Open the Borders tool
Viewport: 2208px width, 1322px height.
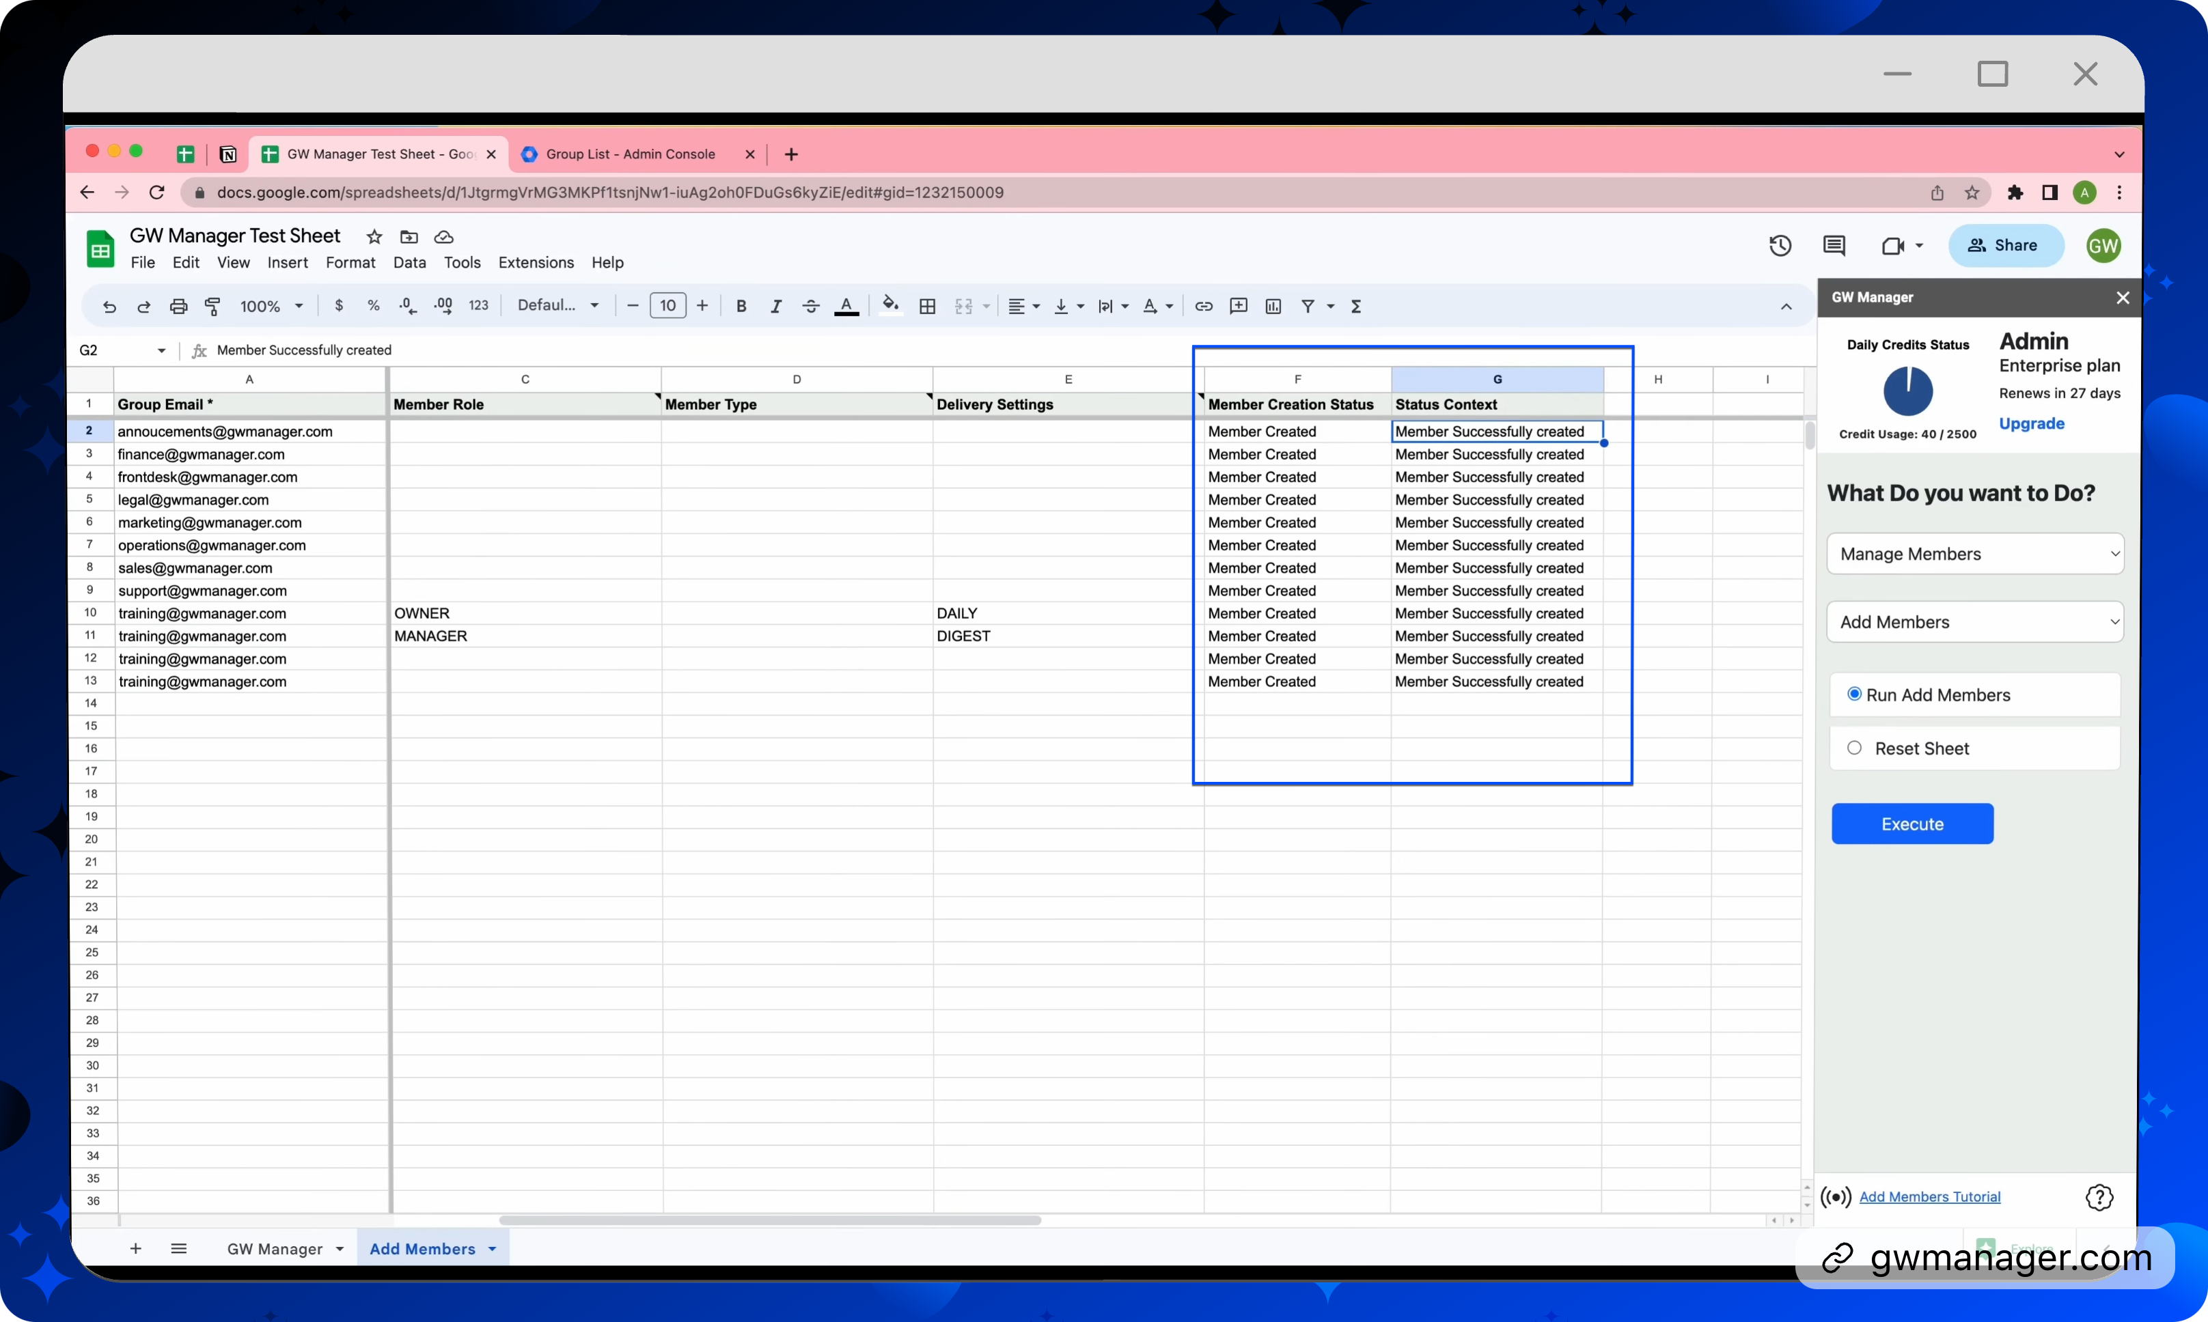point(926,307)
